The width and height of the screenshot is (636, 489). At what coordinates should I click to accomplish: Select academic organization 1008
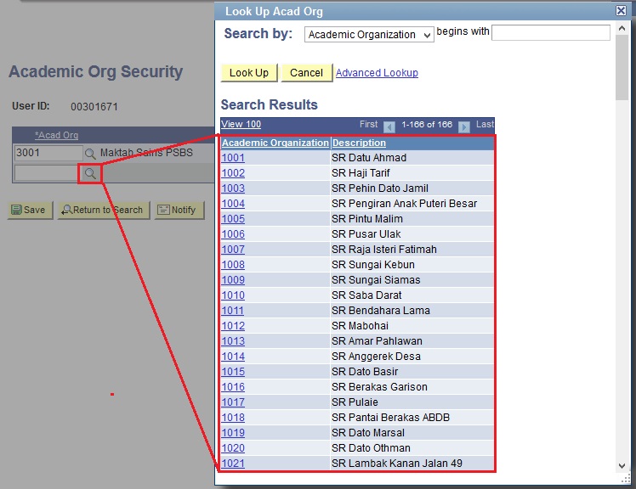tap(233, 265)
